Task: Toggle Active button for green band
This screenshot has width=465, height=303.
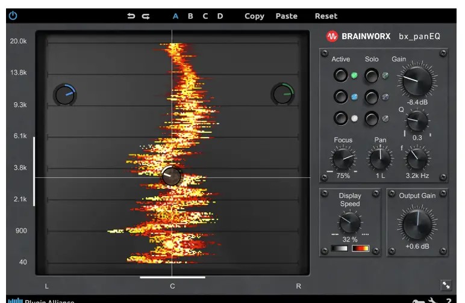Action: 340,75
